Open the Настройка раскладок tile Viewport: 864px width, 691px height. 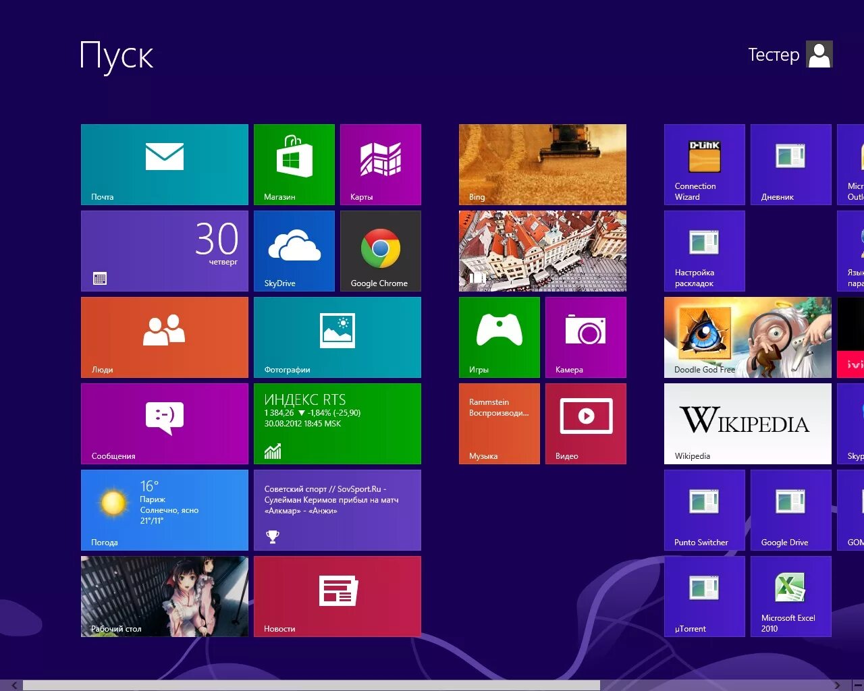[705, 251]
